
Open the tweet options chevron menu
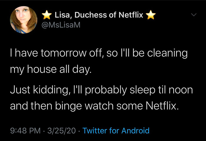pyautogui.click(x=194, y=15)
